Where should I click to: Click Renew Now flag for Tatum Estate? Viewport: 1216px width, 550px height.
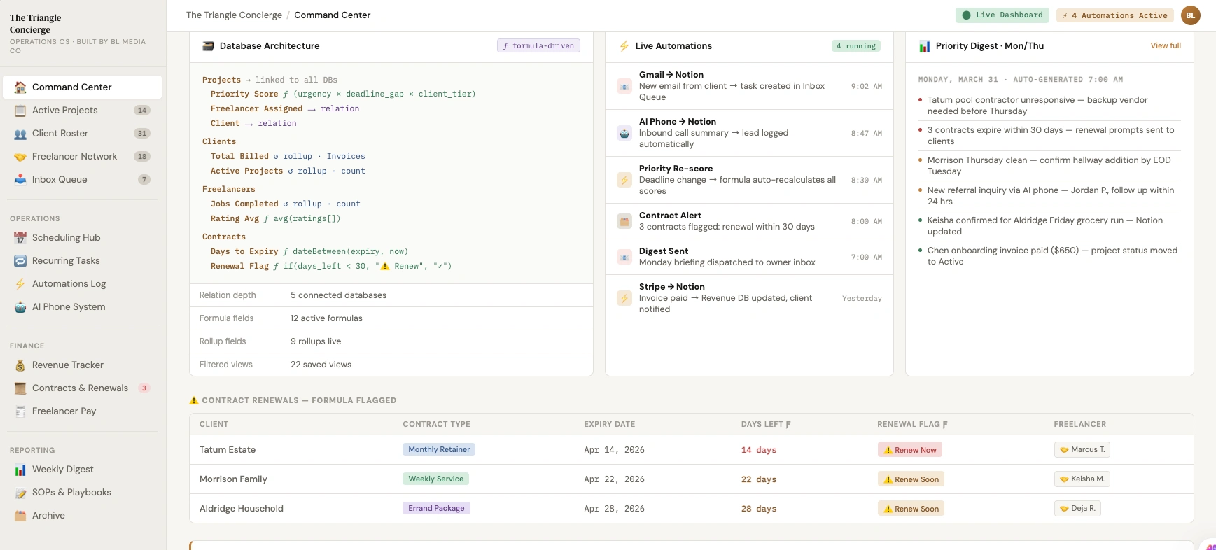click(909, 450)
